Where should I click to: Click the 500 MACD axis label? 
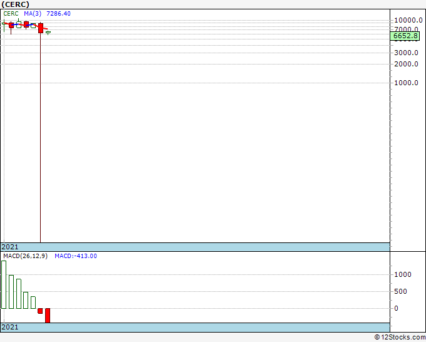tap(401, 291)
